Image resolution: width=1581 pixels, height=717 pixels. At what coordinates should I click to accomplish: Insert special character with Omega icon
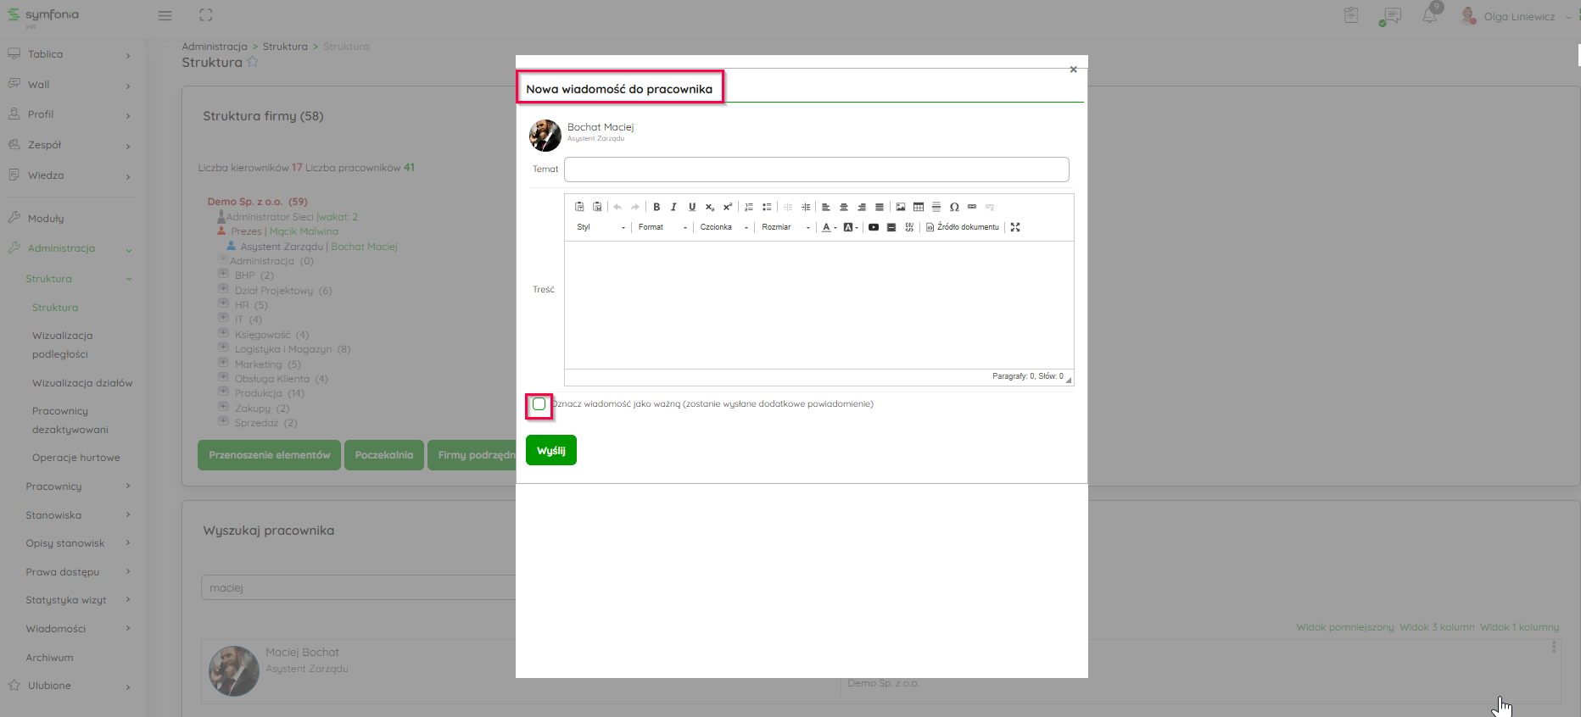tap(954, 207)
